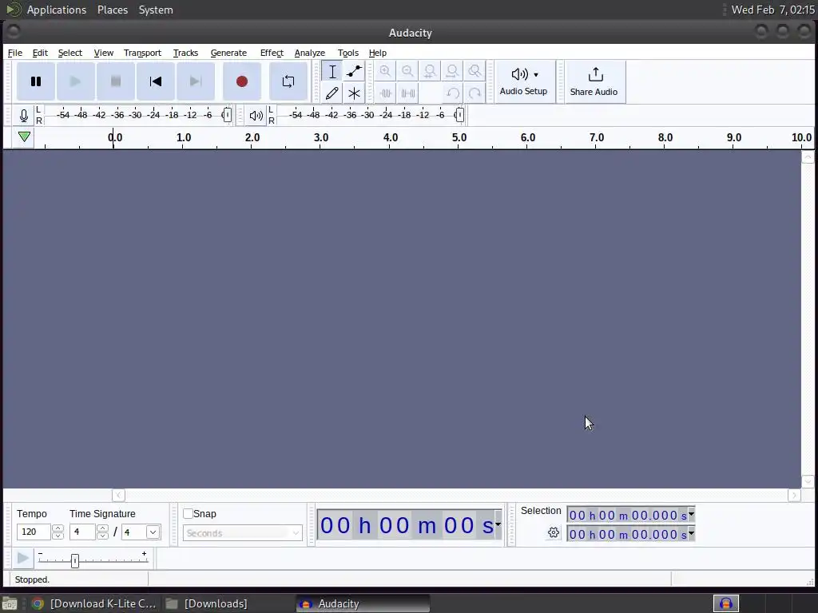Enable the Snap checkbox
This screenshot has width=818, height=613.
point(188,513)
